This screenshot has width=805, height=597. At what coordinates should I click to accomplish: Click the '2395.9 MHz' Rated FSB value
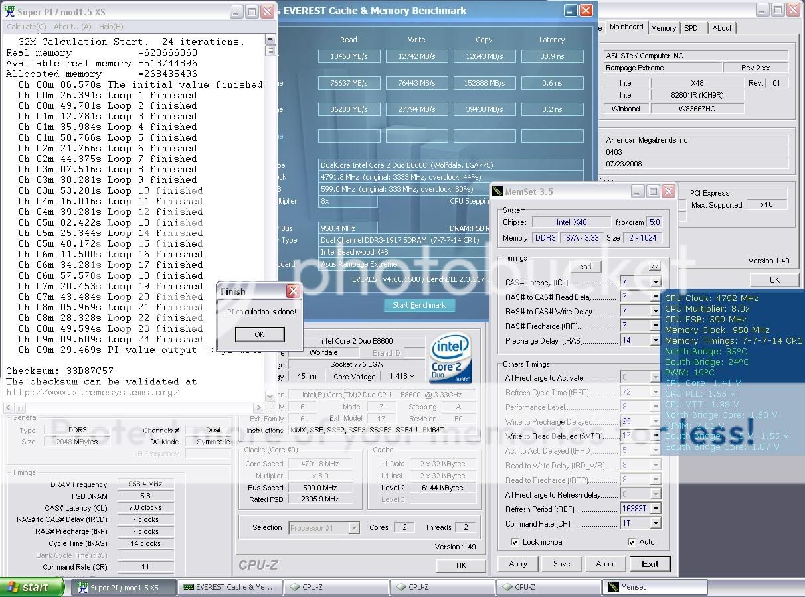point(321,499)
